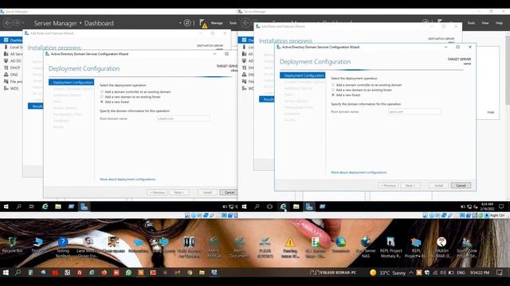Click notifications flag with warning in left Server Manager
Screen dimensions: 510x286
coord(203,23)
